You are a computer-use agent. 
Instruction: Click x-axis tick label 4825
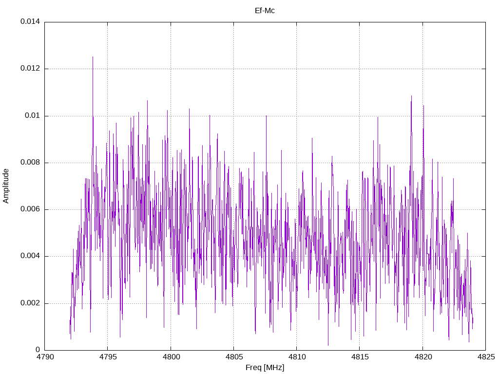coord(486,357)
